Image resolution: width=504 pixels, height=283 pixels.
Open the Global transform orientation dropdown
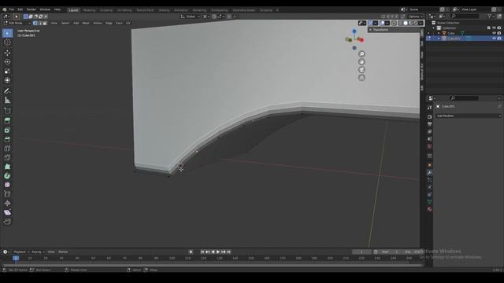[x=191, y=17]
